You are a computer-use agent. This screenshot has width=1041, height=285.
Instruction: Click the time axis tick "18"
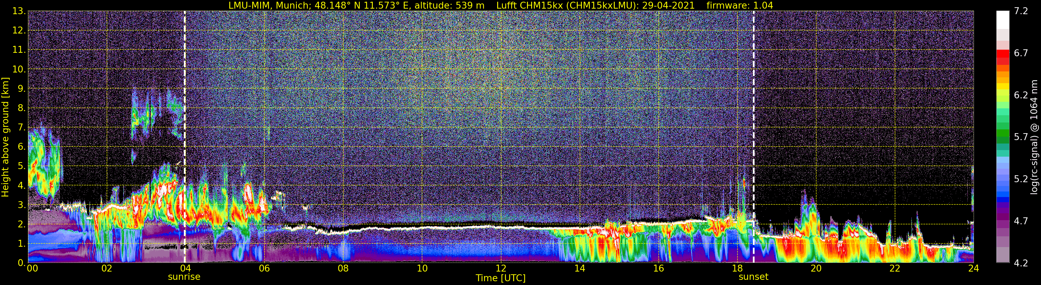coord(738,269)
